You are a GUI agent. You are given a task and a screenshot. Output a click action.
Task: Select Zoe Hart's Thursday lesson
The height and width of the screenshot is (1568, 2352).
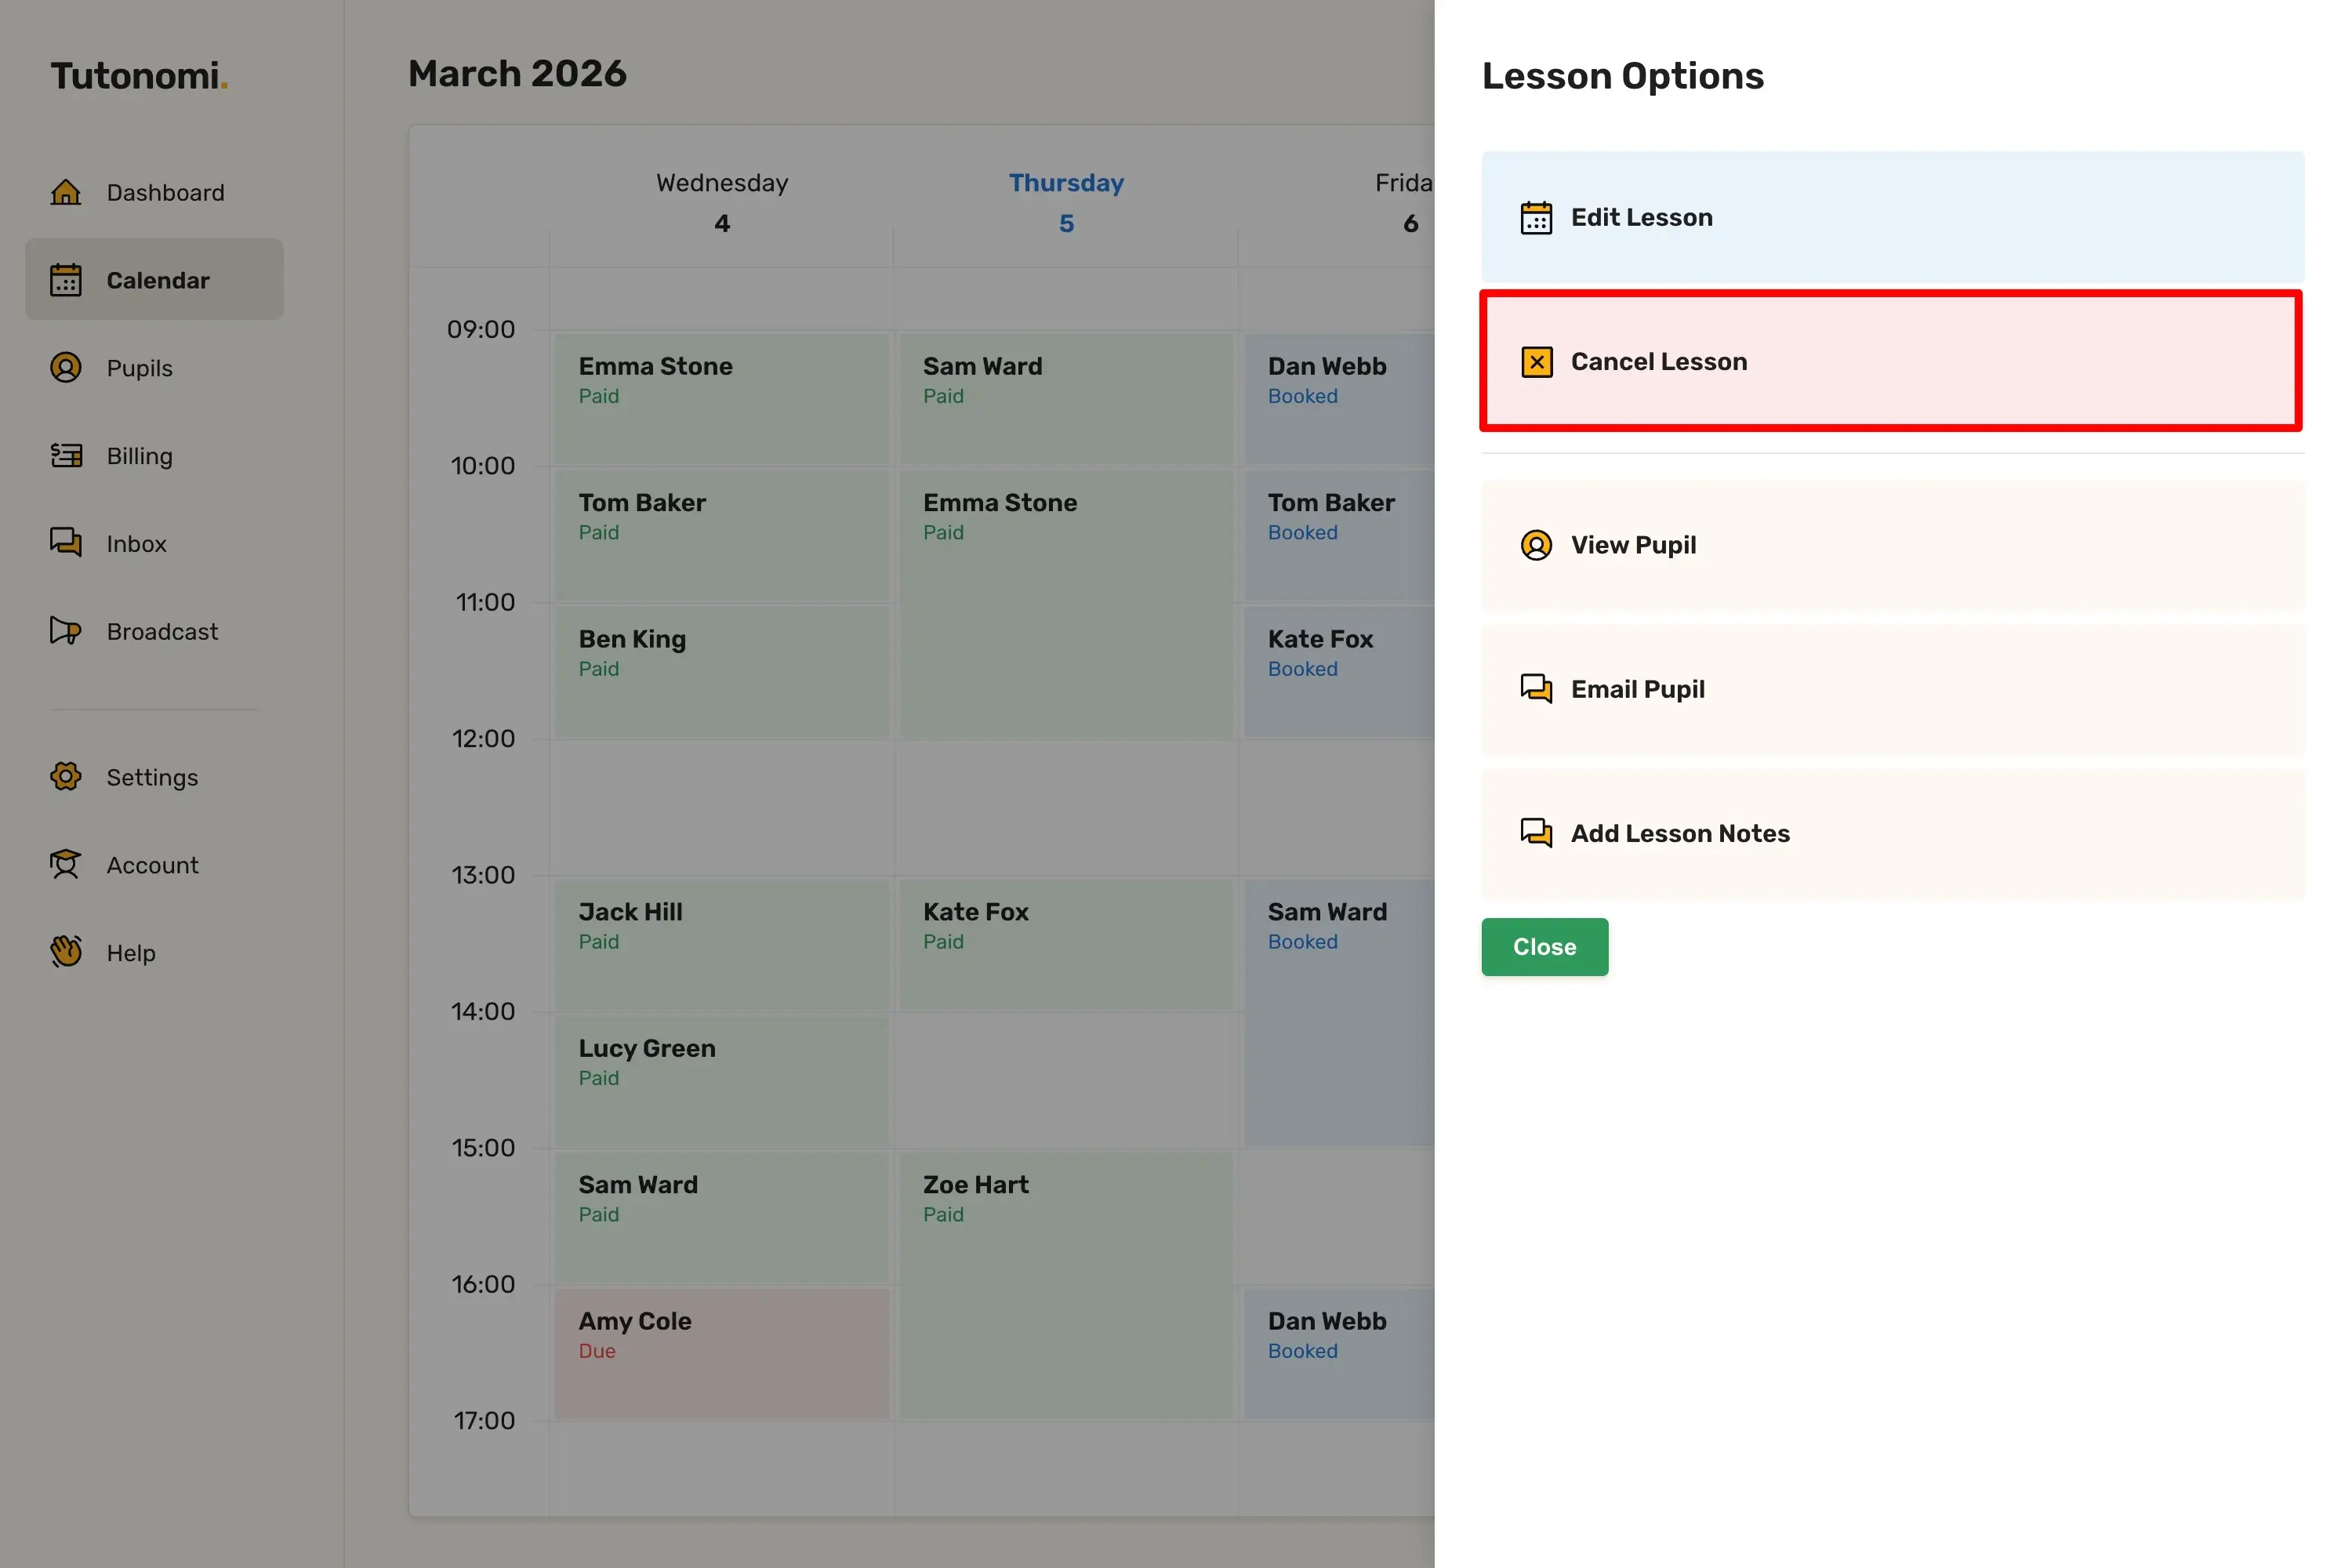coord(1066,1285)
